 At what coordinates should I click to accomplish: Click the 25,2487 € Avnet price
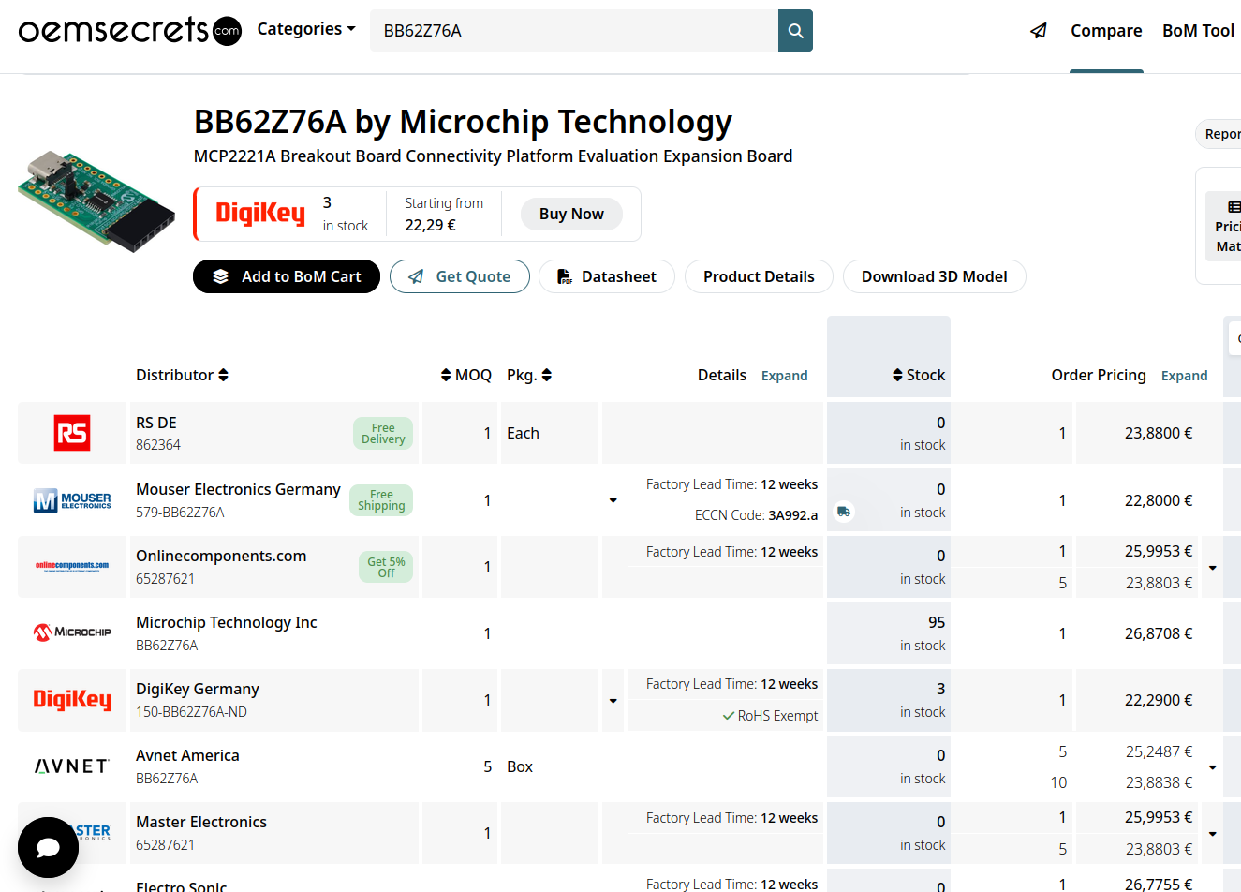1159,751
